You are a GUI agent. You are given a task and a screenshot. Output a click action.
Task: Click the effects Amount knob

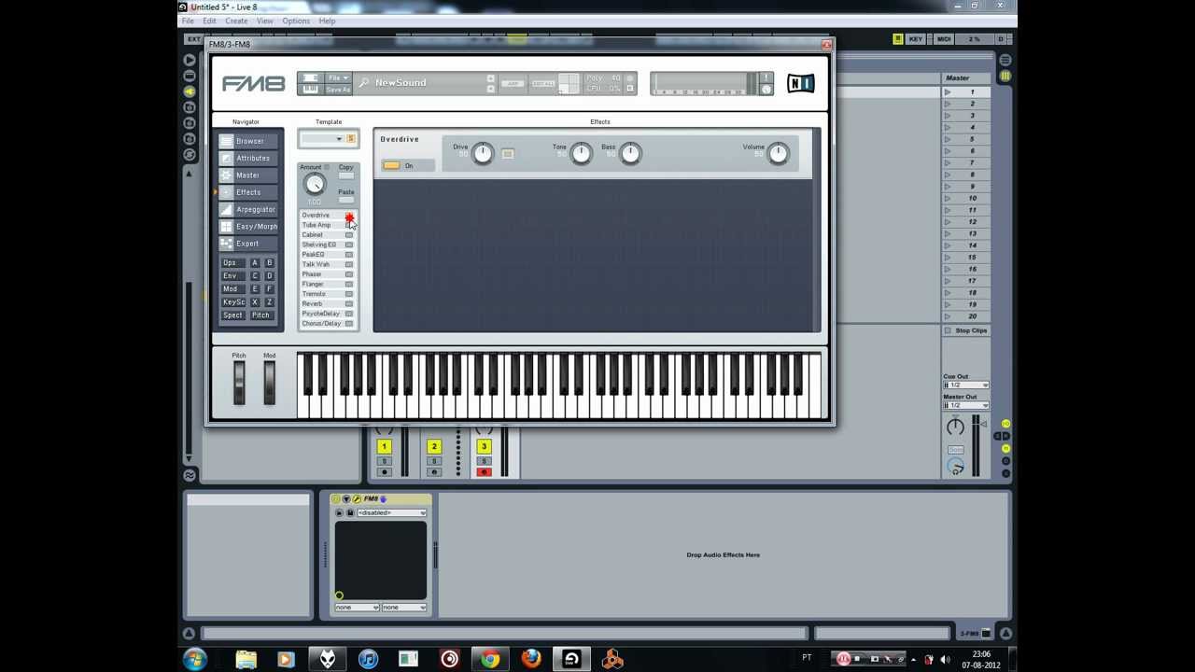pyautogui.click(x=315, y=184)
